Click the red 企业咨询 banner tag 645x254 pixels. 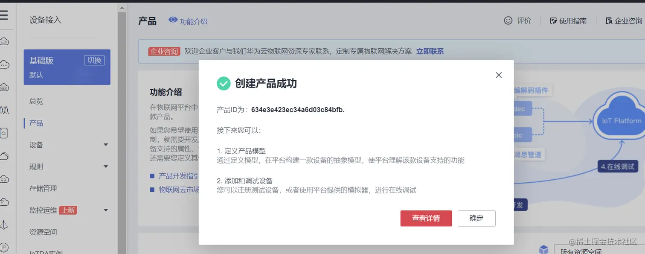(164, 51)
